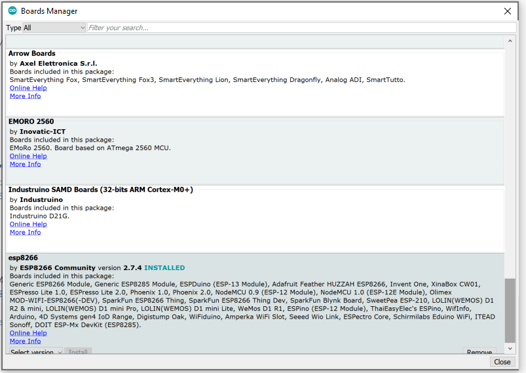Viewport: 526px width, 373px height.
Task: View More Info for Industruino SAMD Boards
Action: tap(25, 232)
